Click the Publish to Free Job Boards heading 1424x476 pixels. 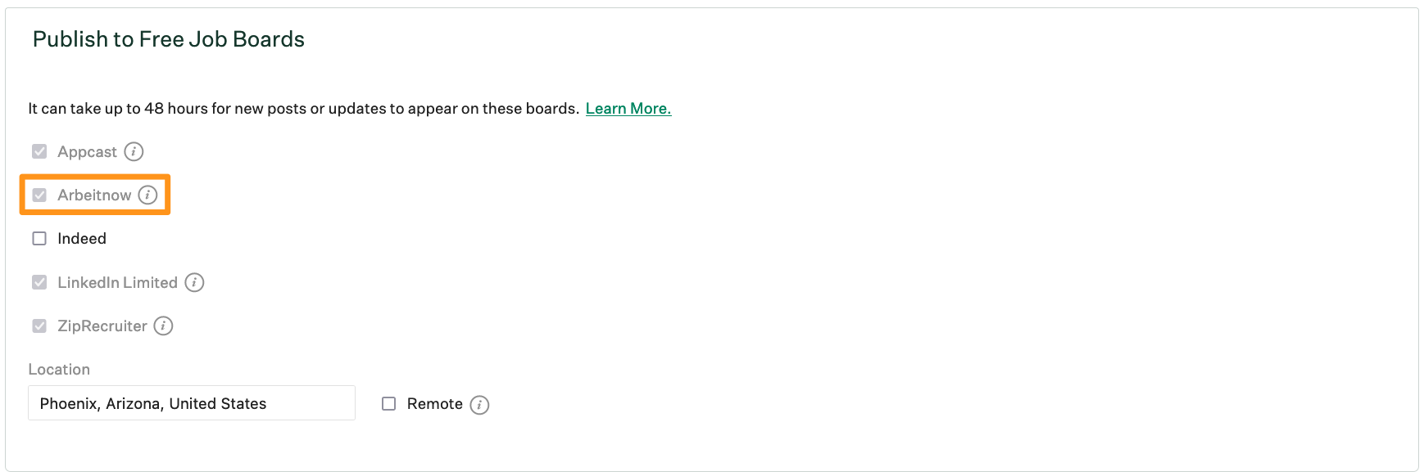tap(168, 38)
